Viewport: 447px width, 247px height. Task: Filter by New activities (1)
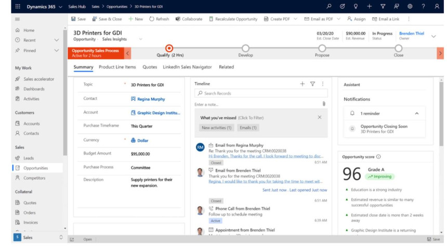(x=216, y=128)
